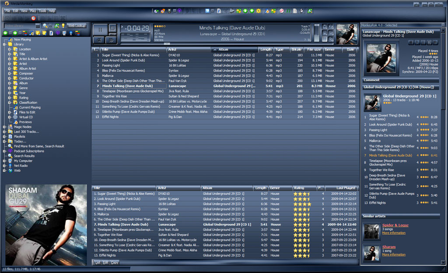Screen dimensions: 448x273
Task: Click the purple podcast icon in the top toolbar
Action: [x=179, y=11]
